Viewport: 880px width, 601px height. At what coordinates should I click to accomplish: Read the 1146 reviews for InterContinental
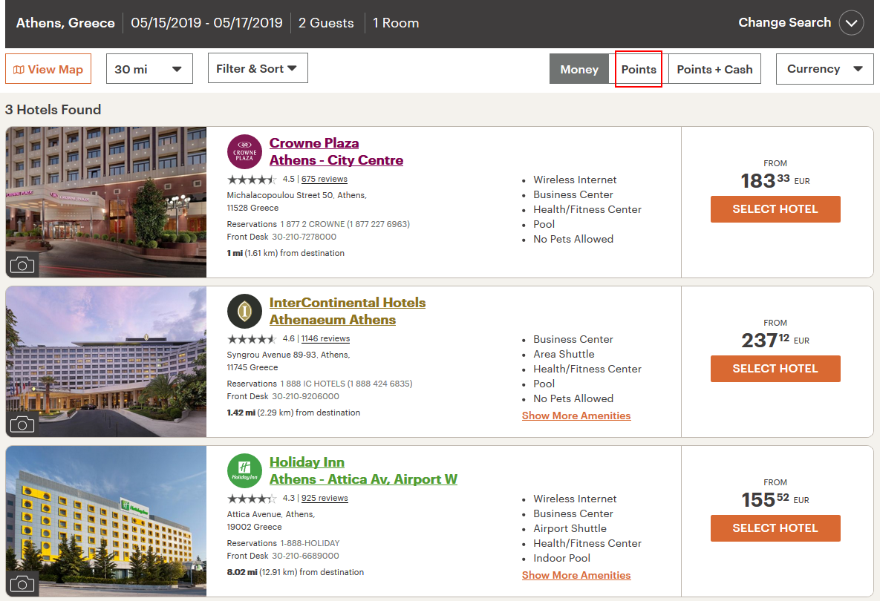pyautogui.click(x=325, y=339)
